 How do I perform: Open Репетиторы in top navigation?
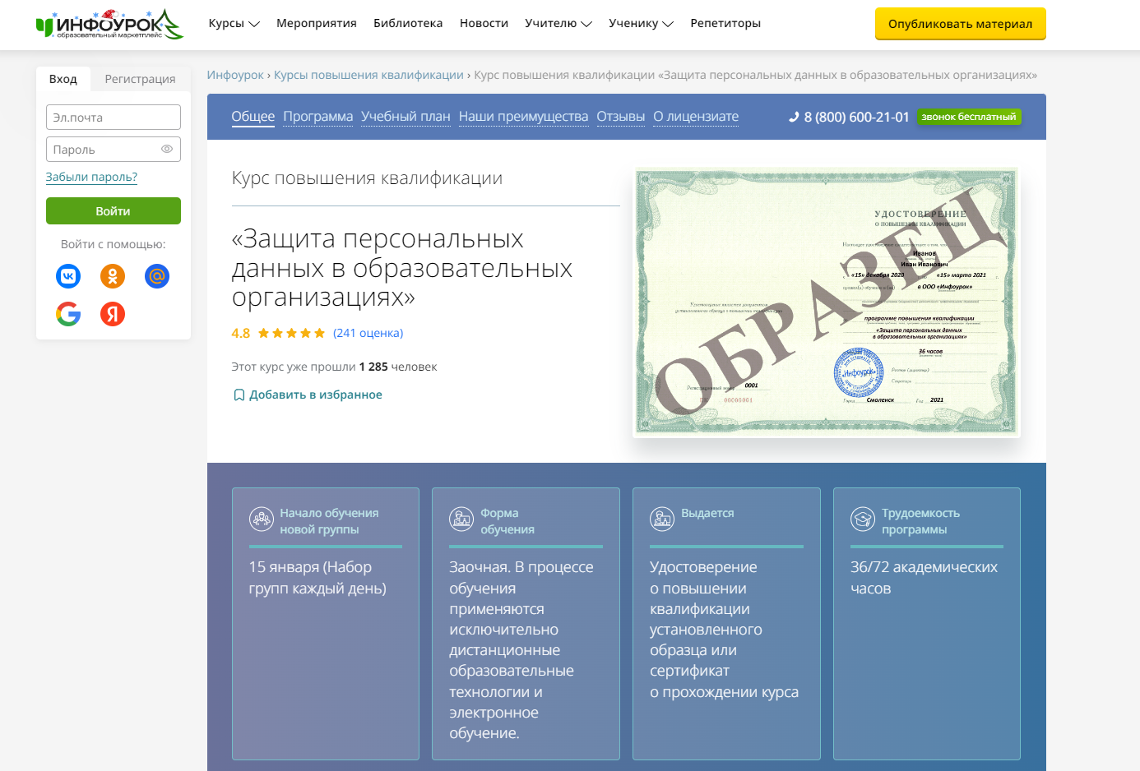point(725,23)
